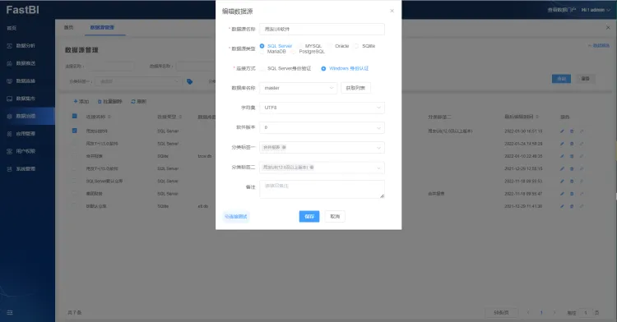Viewport: 617px width, 322px height.
Task: Open the category tag filter dropdown behind dialog
Action: coord(137,81)
